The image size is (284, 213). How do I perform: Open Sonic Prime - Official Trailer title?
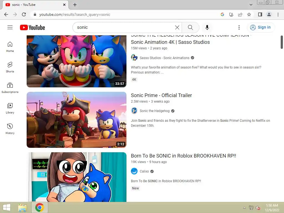[161, 95]
